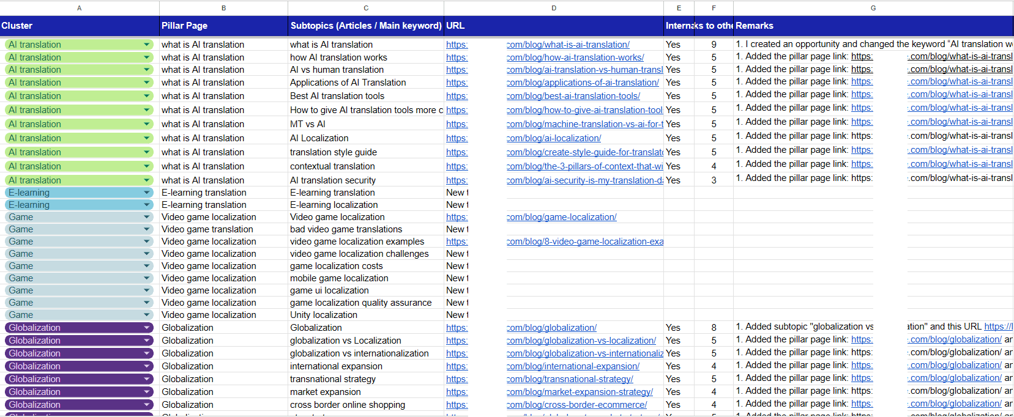The image size is (1014, 417).
Task: Click the 'Cluster' header cell
Action: [x=80, y=26]
